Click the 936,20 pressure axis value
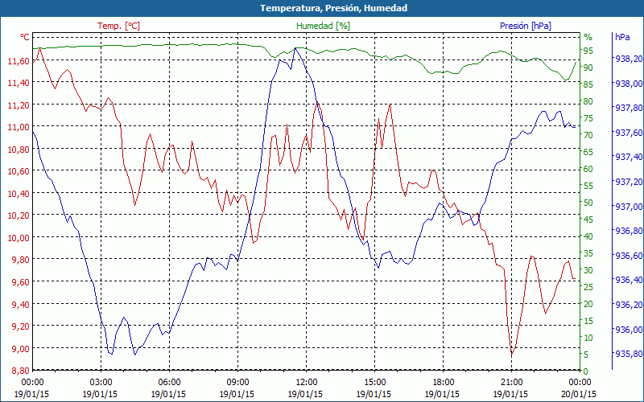The image size is (644, 402). [629, 305]
